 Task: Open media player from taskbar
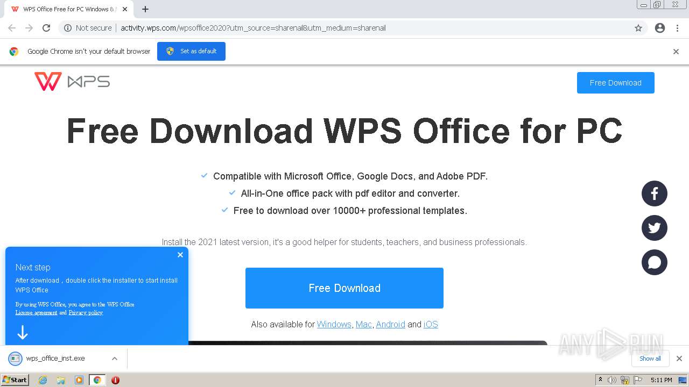tap(79, 380)
